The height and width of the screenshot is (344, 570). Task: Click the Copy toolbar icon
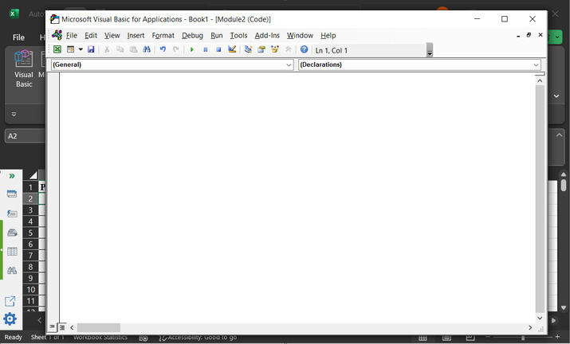(120, 49)
